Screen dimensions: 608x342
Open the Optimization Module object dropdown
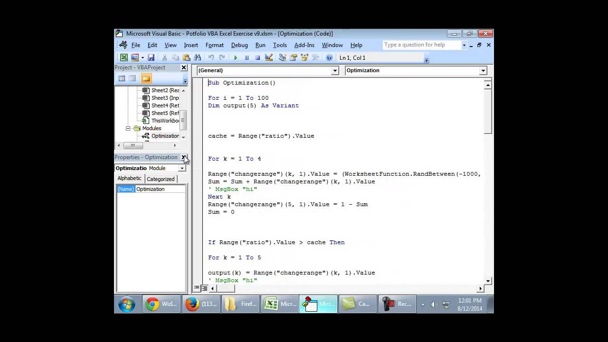181,168
